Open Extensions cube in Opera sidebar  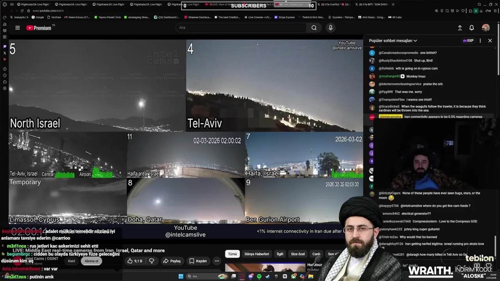click(5, 82)
